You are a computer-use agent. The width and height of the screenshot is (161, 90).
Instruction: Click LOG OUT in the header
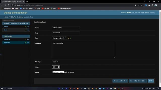tap(153, 13)
